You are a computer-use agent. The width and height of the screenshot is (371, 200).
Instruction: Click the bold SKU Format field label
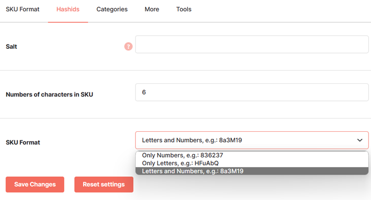pyautogui.click(x=23, y=143)
